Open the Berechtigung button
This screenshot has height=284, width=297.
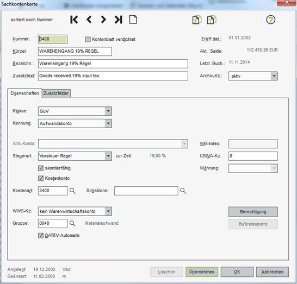[x=253, y=212]
